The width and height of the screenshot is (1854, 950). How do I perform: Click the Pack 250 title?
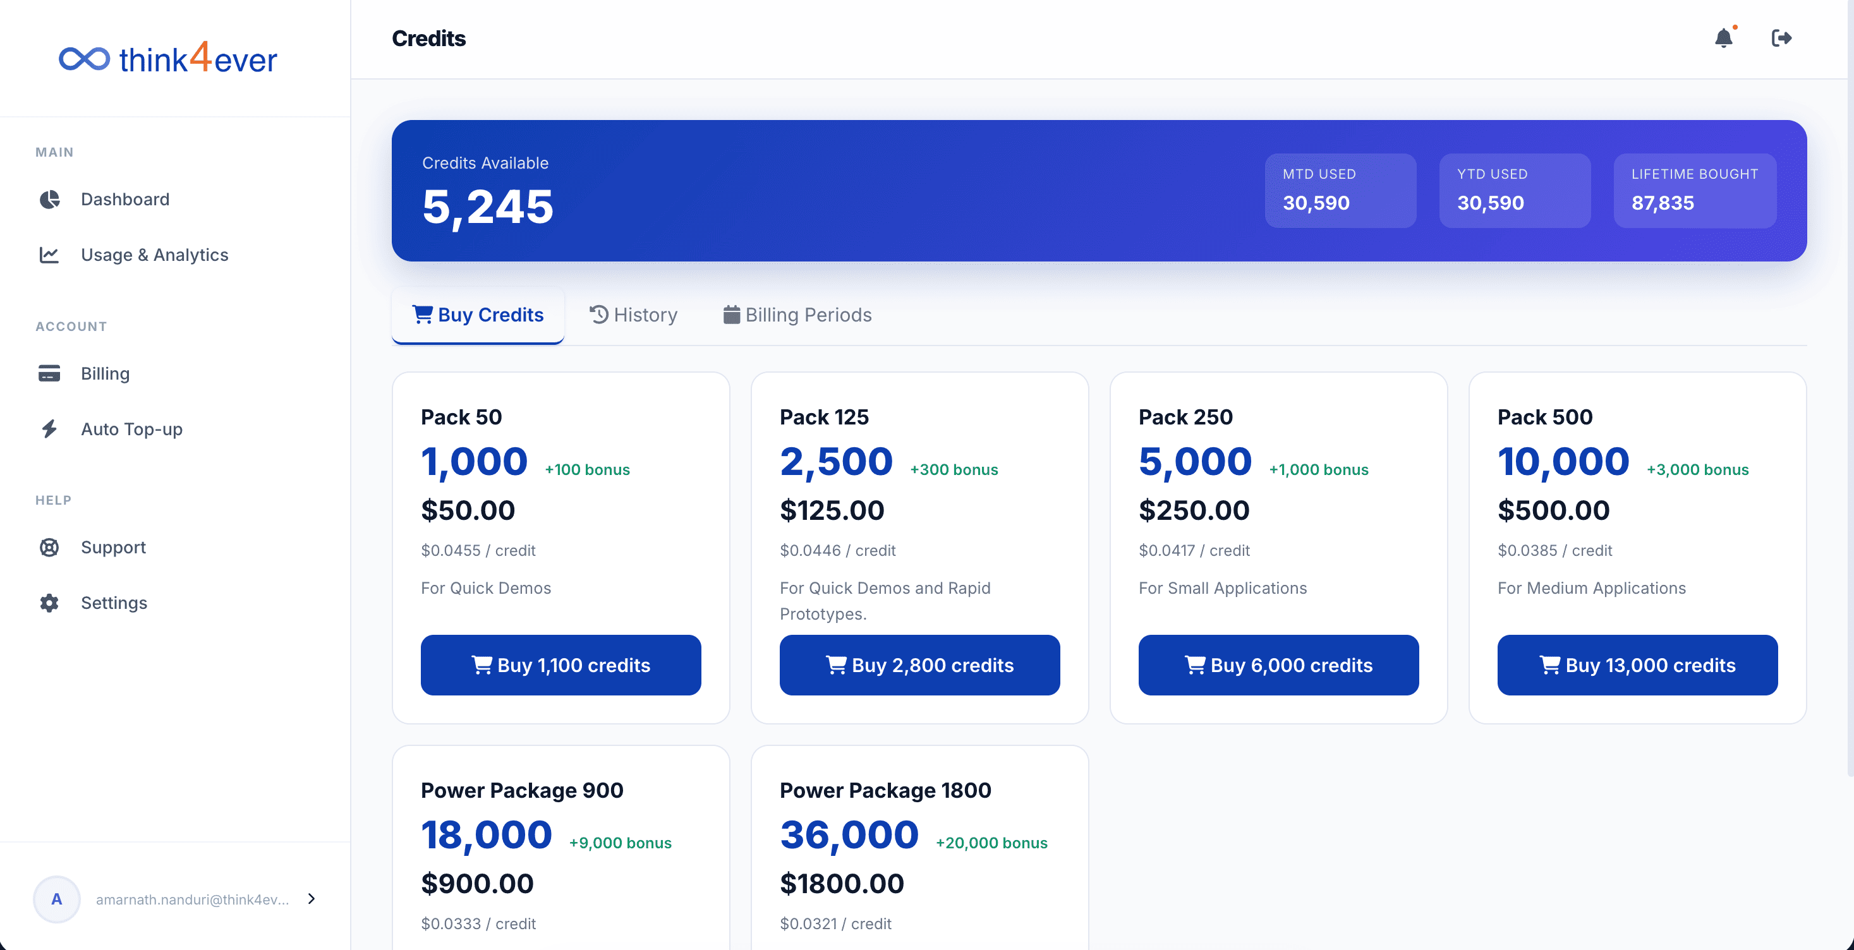(1185, 418)
